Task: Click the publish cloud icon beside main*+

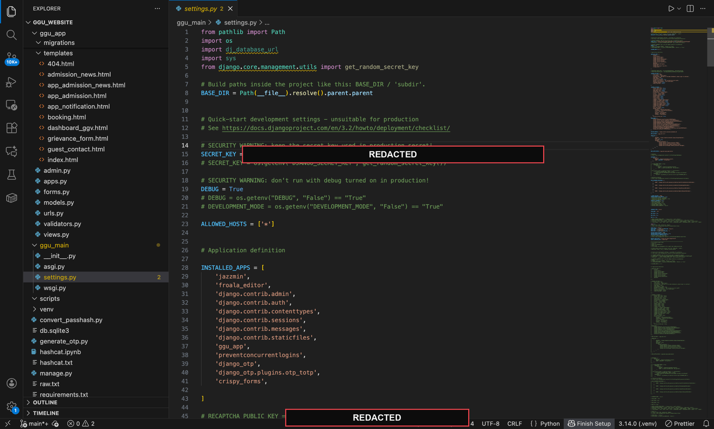Action: (55, 423)
